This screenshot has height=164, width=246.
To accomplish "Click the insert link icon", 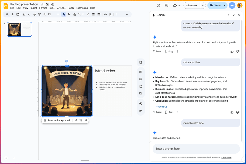I will (x=105, y=14).
